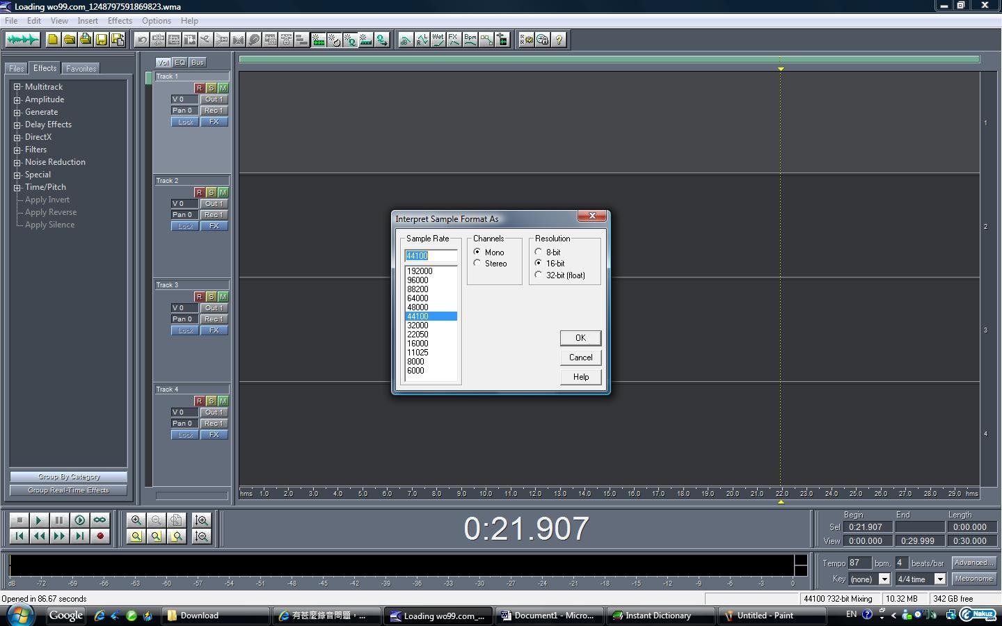Click OK in Interpret Sample Format dialog
The width and height of the screenshot is (1002, 626).
pos(580,338)
